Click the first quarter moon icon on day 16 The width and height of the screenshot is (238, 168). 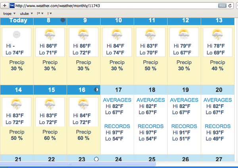[x=96, y=90]
